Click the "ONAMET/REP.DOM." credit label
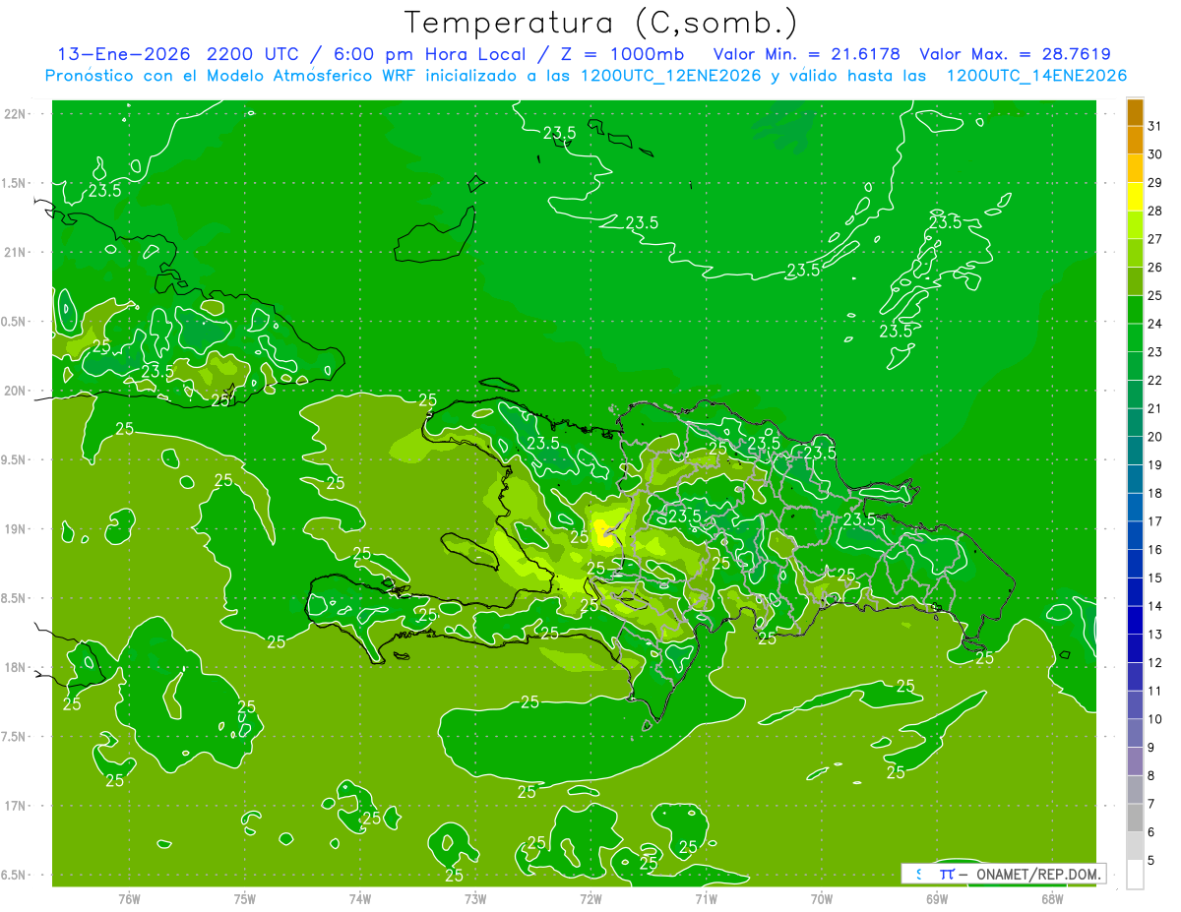Viewport: 1181px width, 912px height. point(1037,874)
